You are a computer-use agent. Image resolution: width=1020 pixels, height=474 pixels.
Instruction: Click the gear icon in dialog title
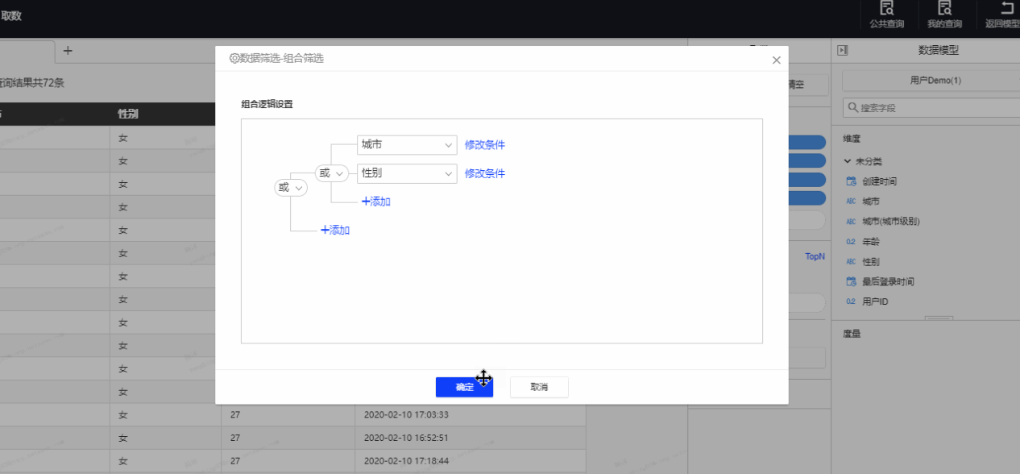tap(234, 59)
